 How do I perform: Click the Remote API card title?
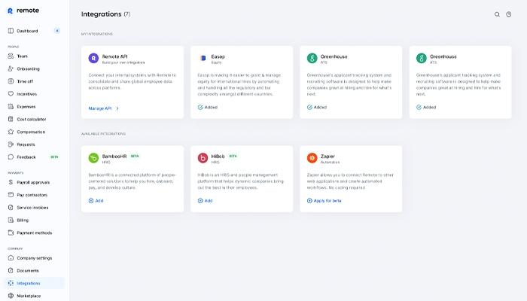114,56
